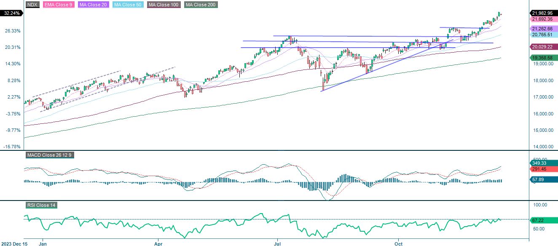Select the RSI Close 14 pane label

tap(41, 206)
